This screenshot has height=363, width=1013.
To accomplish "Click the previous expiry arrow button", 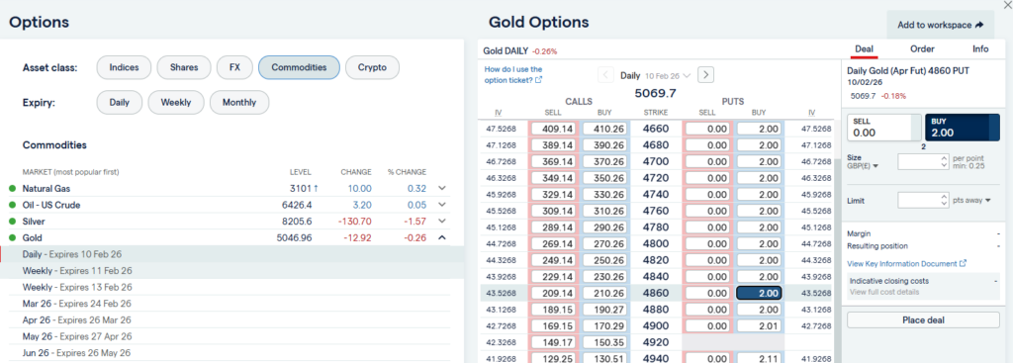I will point(606,75).
